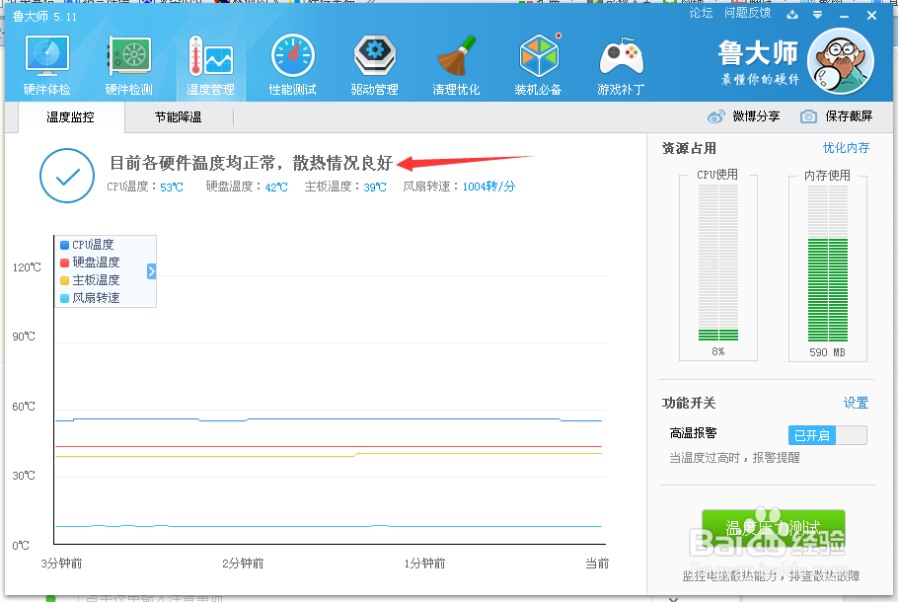Switch to the 节能降温 tab
This screenshot has width=898, height=602.
(179, 116)
